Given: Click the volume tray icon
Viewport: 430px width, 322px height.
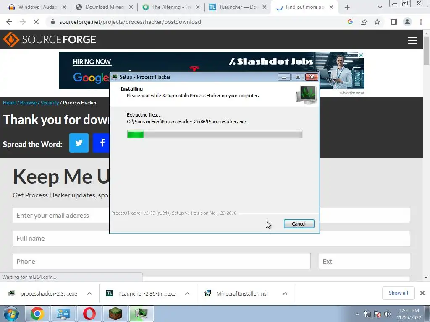Looking at the screenshot, I should tap(388, 314).
